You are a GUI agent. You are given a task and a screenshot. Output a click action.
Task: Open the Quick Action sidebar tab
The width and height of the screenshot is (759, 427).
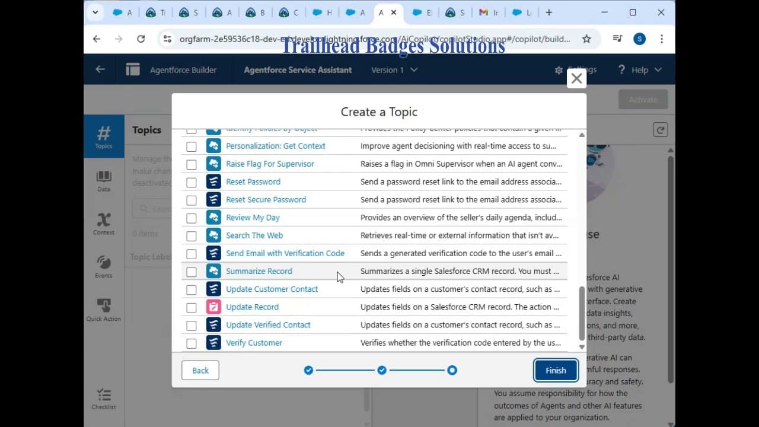(104, 310)
